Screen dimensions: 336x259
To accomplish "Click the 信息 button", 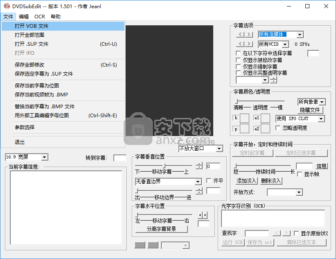I will (321, 166).
